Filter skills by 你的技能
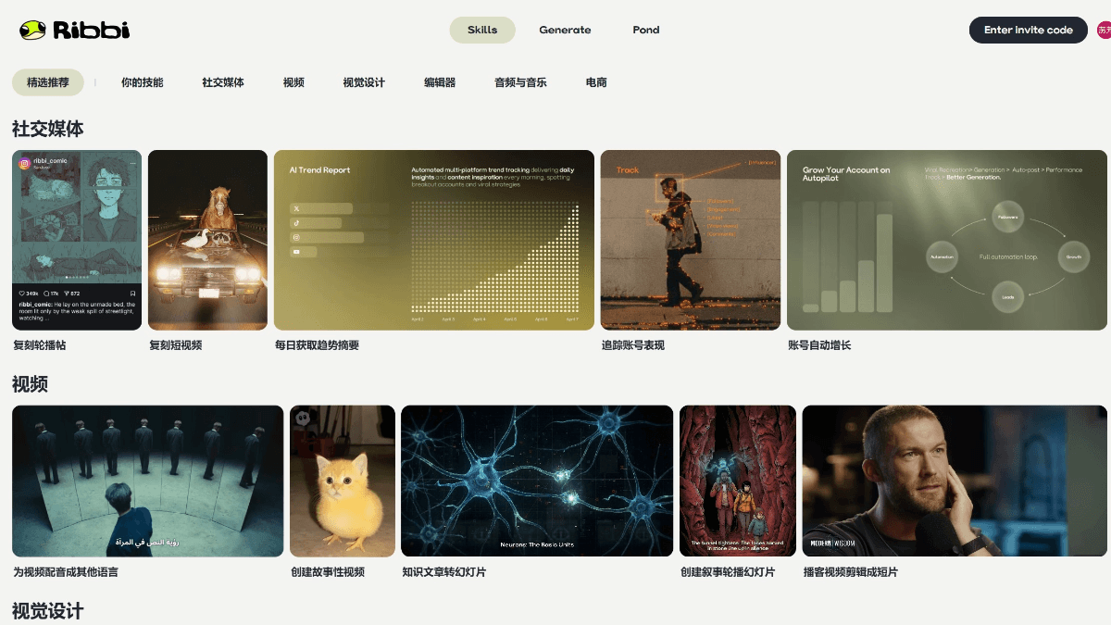1111x625 pixels. [x=142, y=82]
